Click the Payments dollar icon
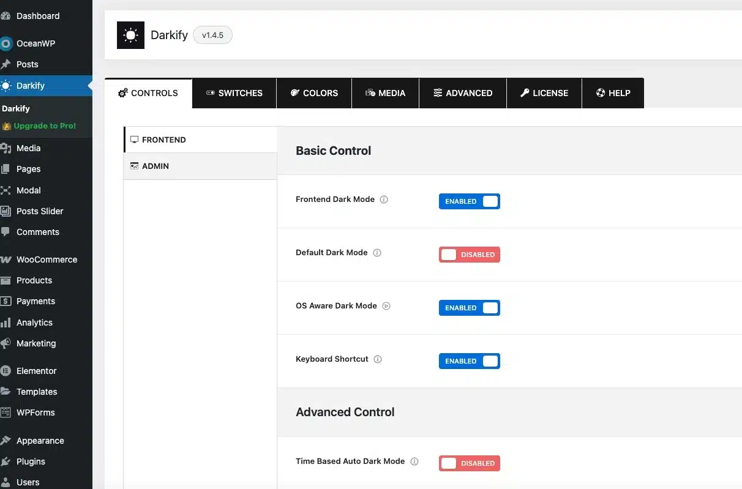The height and width of the screenshot is (489, 742). click(x=6, y=301)
